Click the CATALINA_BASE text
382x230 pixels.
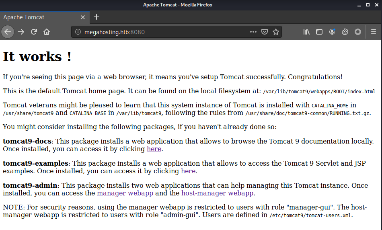pyautogui.click(x=88, y=113)
